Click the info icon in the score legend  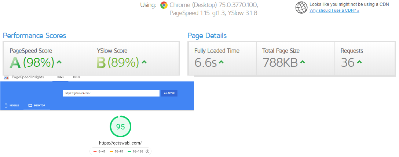pos(147,151)
